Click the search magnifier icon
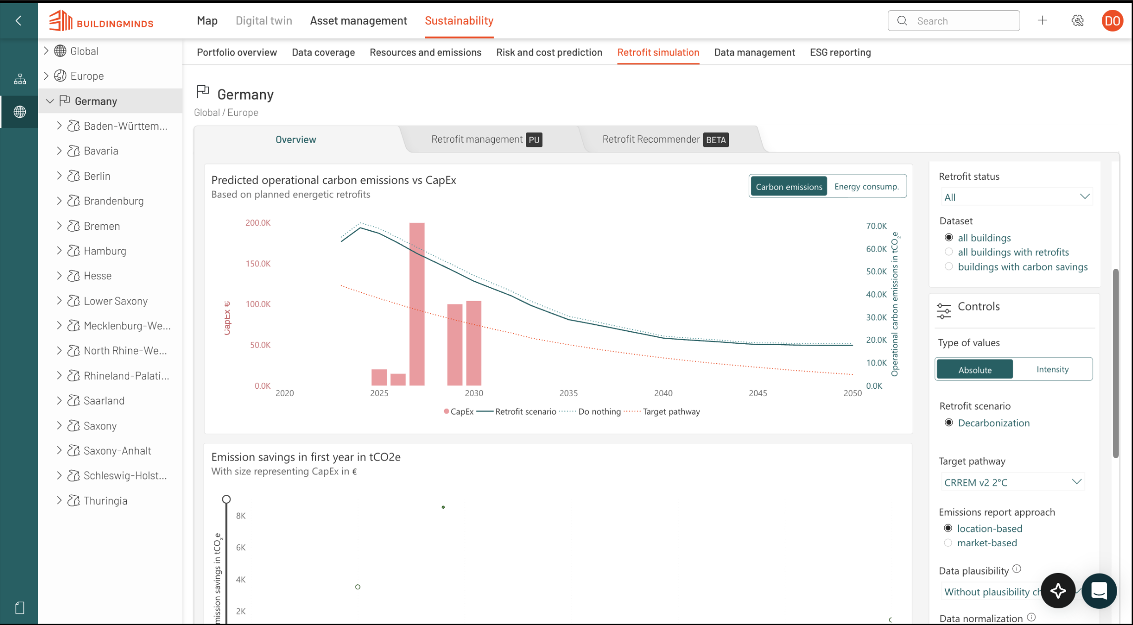The height and width of the screenshot is (625, 1133). tap(902, 21)
